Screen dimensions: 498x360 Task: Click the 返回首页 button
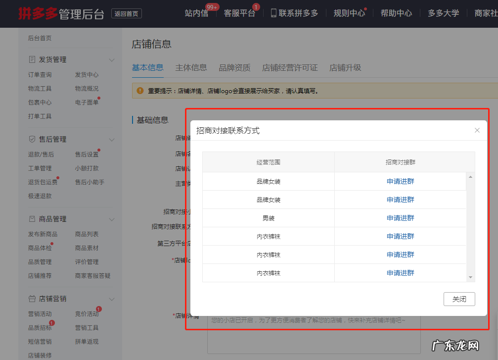(127, 14)
